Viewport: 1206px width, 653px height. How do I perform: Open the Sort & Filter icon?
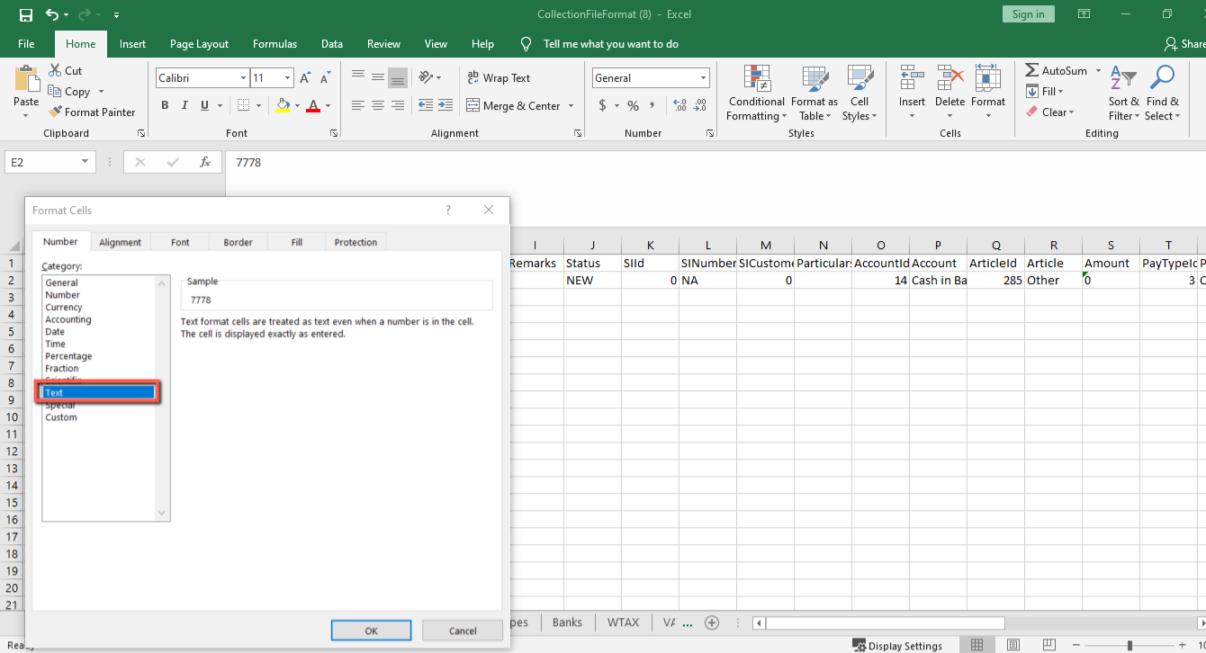[1122, 78]
